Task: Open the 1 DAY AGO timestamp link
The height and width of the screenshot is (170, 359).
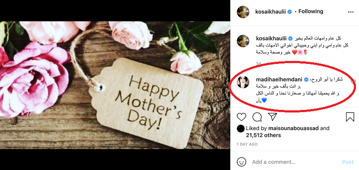Action: click(247, 144)
